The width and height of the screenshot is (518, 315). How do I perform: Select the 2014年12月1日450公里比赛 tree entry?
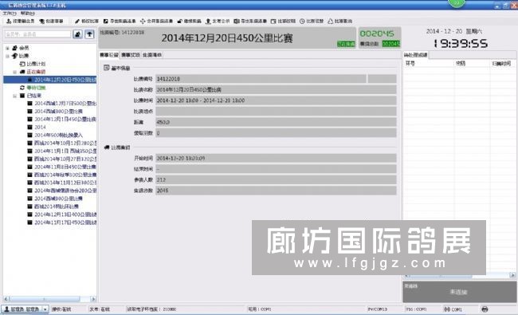coord(65,120)
